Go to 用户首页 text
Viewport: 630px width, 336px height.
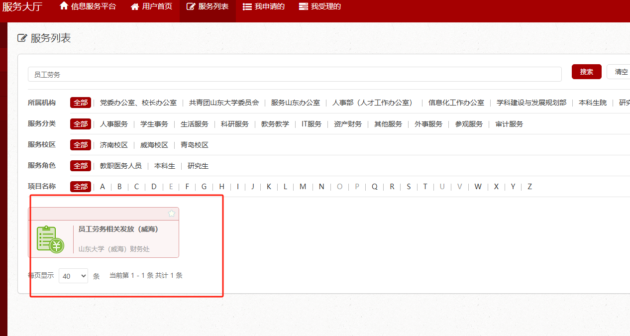click(x=157, y=6)
